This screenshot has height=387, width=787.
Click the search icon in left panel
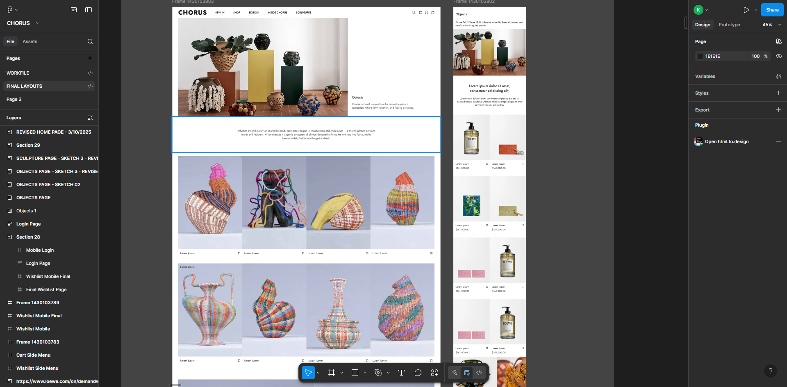click(x=90, y=41)
